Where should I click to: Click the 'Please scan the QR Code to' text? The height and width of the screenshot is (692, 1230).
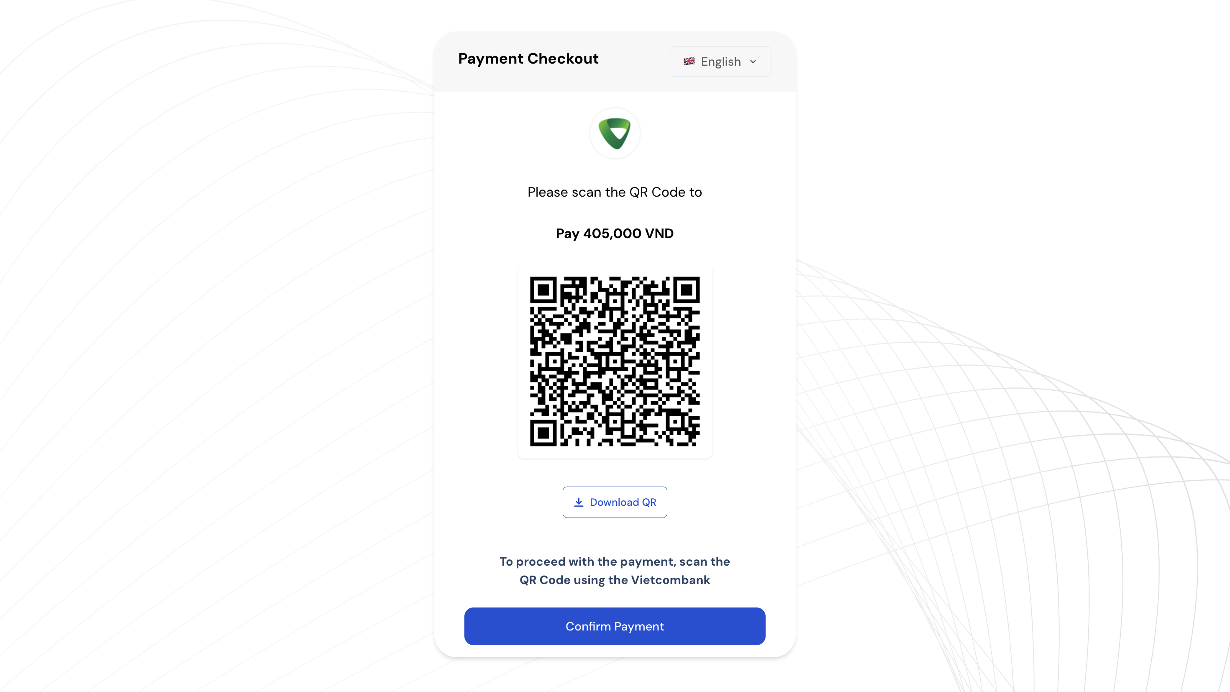[615, 192]
